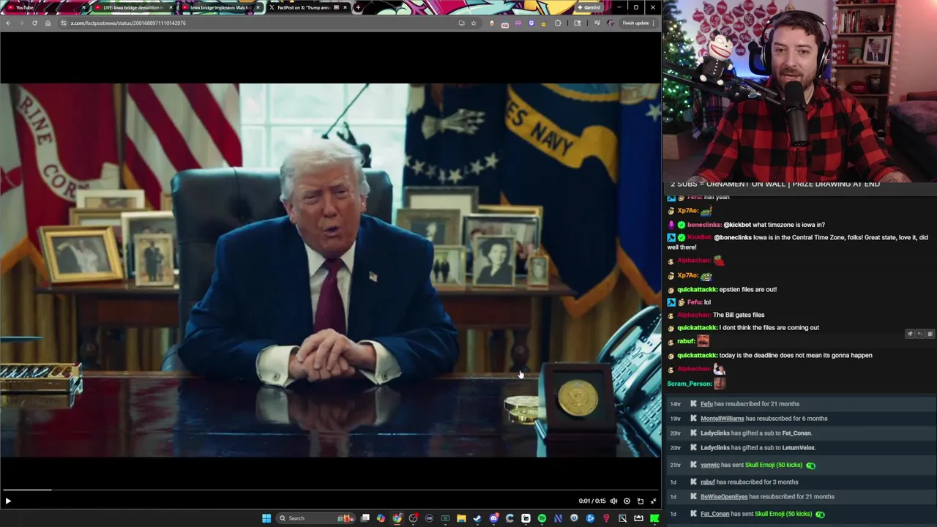Image resolution: width=937 pixels, height=527 pixels.
Task: Open Google Chrome on the taskbar
Action: (397, 518)
